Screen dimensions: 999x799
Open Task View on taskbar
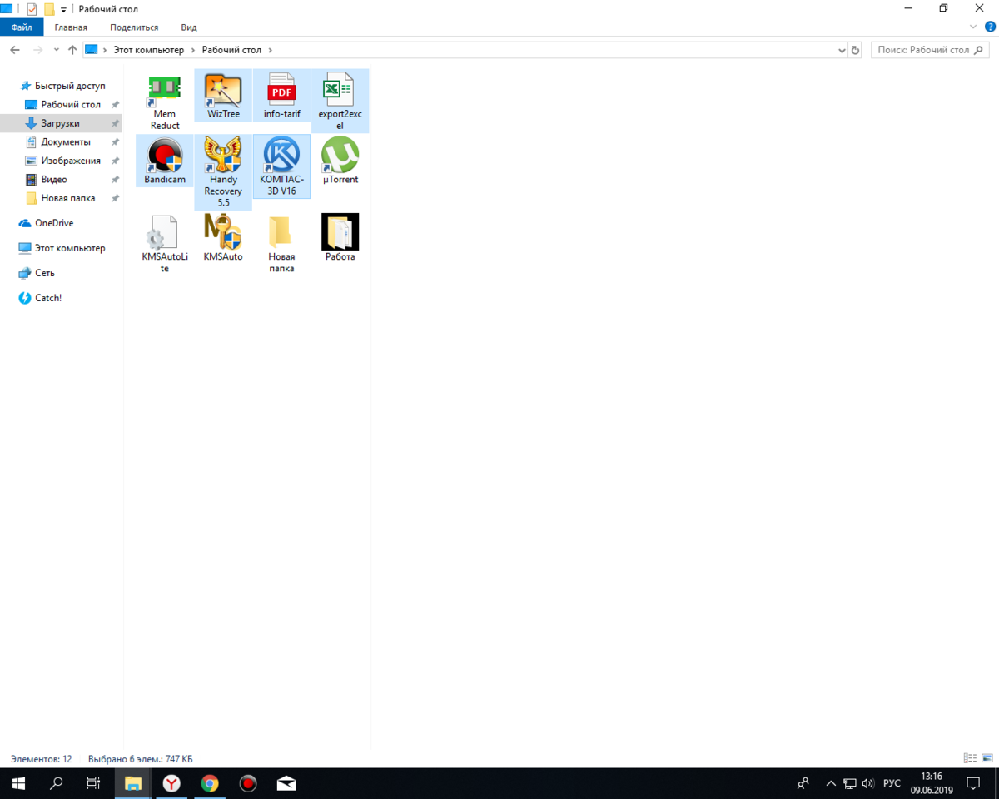click(x=94, y=783)
